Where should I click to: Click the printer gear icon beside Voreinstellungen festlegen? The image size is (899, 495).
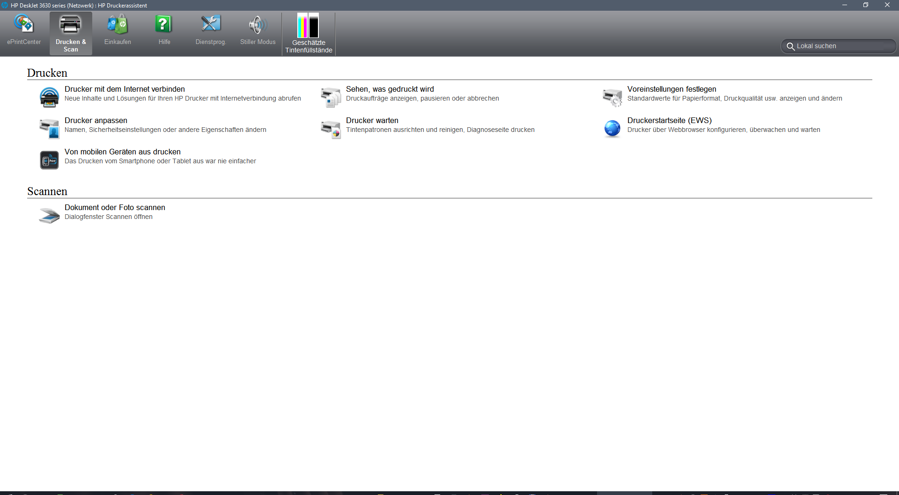[x=612, y=97]
